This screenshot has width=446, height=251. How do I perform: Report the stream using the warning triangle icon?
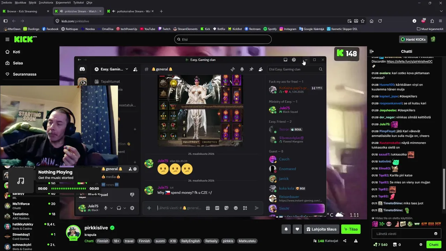tap(356, 241)
